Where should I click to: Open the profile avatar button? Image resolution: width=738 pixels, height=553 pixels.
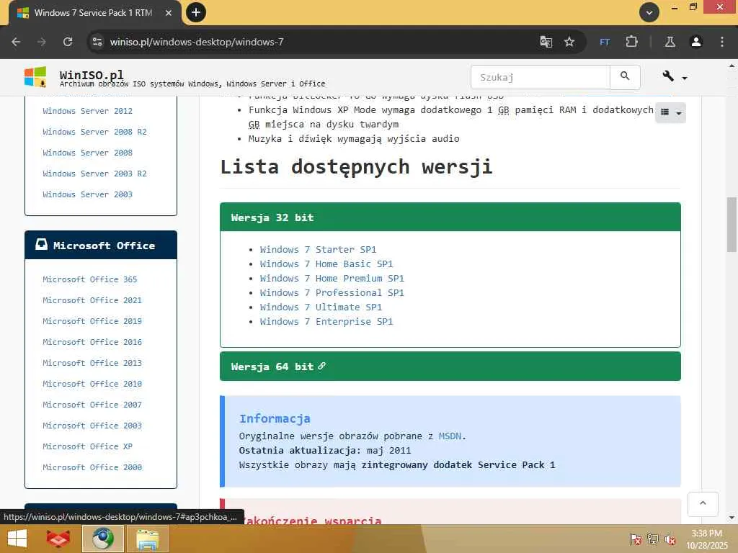point(696,42)
